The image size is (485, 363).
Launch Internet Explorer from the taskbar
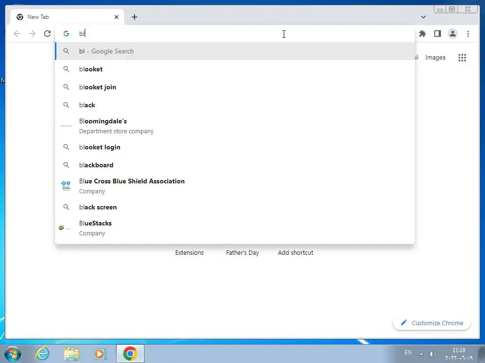(x=42, y=354)
